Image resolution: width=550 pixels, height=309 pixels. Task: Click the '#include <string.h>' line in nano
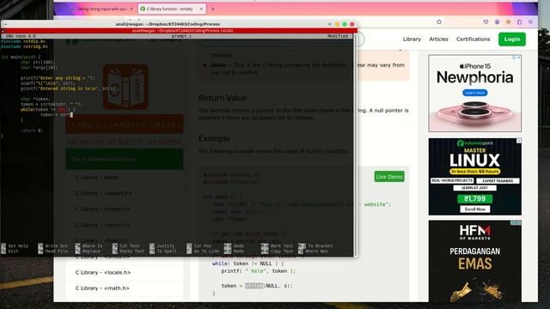24,46
